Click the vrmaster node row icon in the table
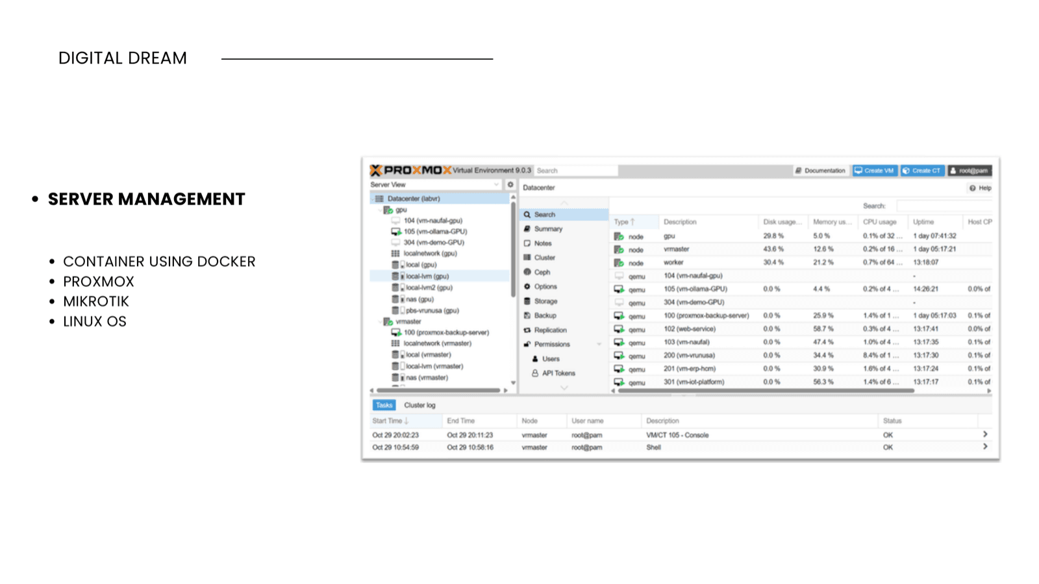 (x=619, y=250)
